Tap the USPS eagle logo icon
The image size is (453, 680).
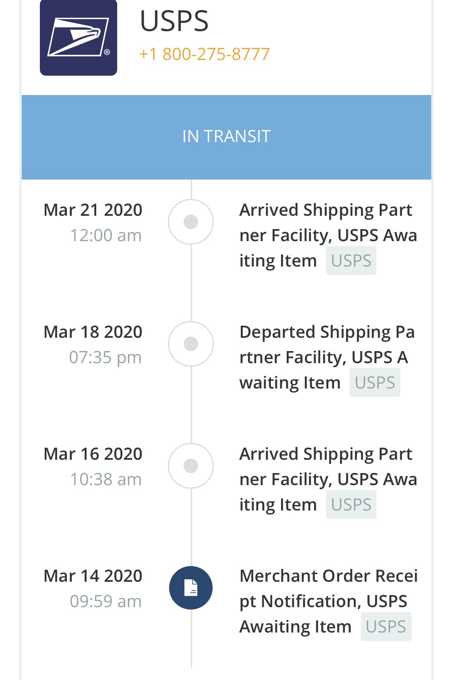(x=79, y=37)
